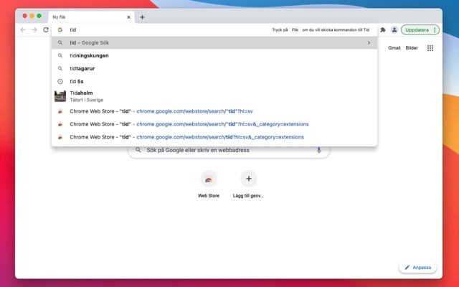Open the Web Store shortcut icon
Screen dimensions: 459x287
[x=209, y=179]
